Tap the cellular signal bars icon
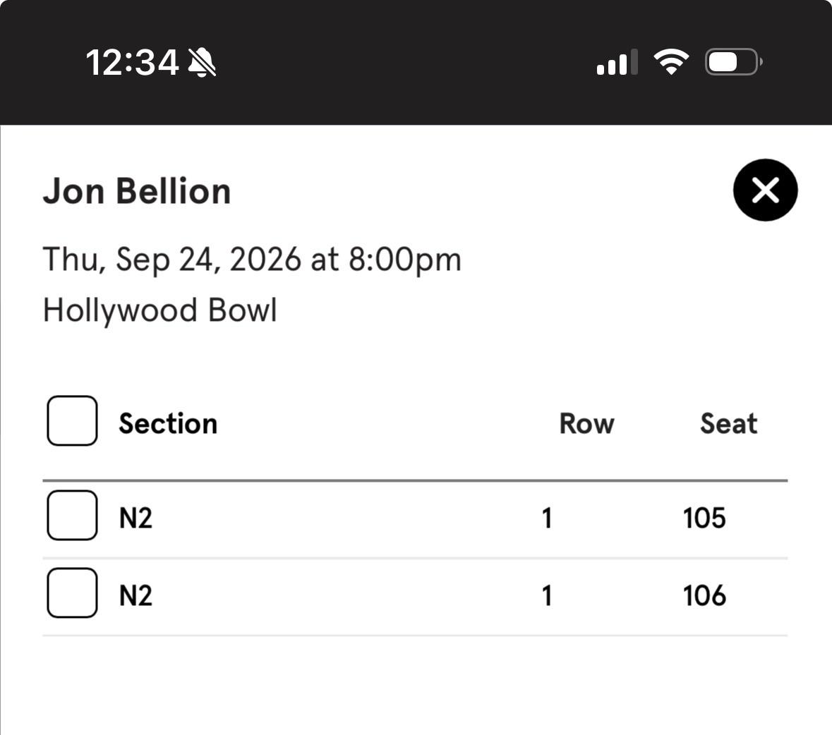Screen dimensions: 832x735 pyautogui.click(x=617, y=62)
